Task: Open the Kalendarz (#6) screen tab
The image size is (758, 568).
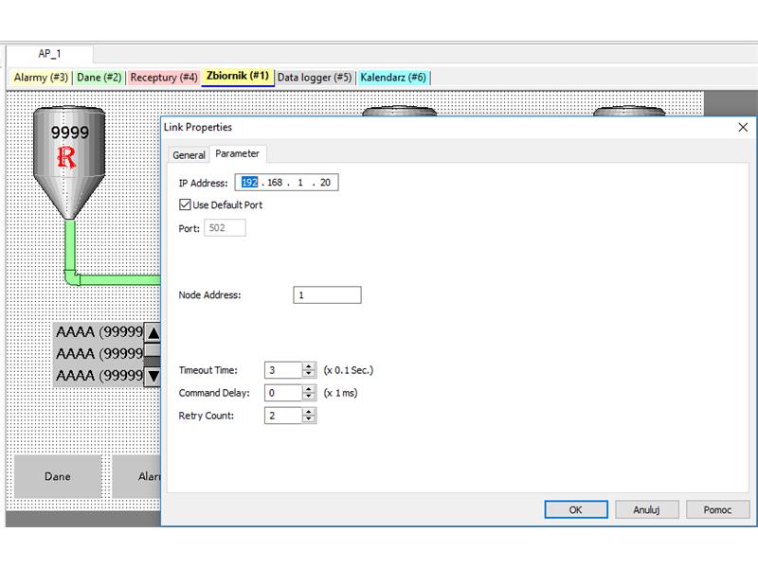Action: coord(393,78)
